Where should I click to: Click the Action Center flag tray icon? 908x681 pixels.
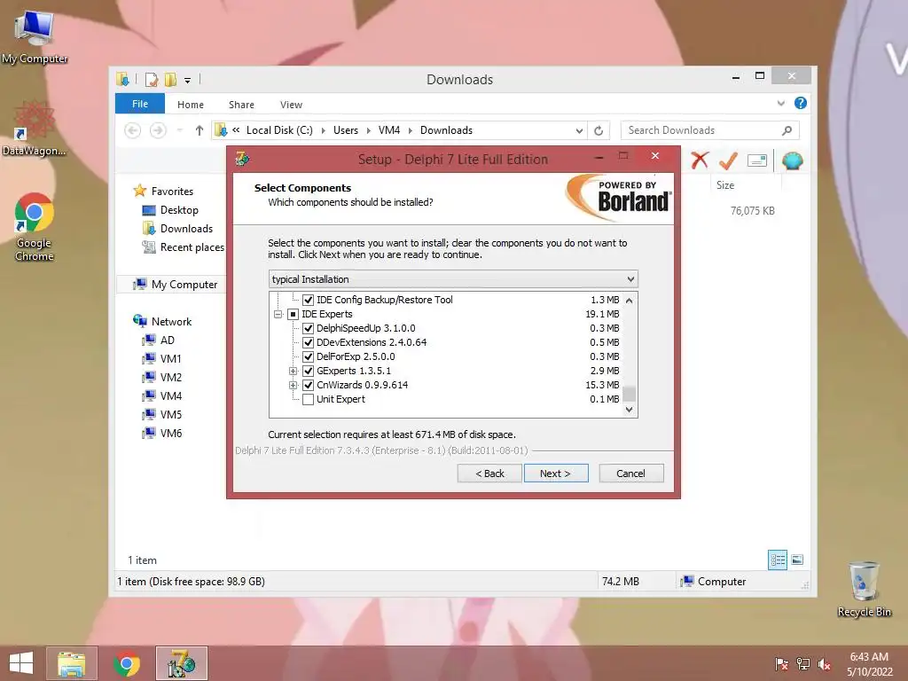tap(781, 664)
